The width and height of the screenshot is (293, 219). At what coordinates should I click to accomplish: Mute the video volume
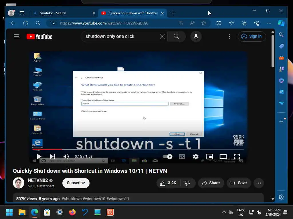pos(66,157)
